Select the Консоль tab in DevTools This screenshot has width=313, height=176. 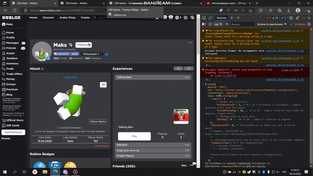[x=222, y=18]
